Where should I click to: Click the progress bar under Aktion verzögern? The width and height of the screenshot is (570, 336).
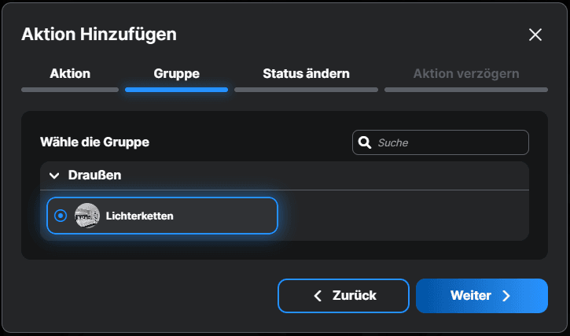(x=466, y=90)
